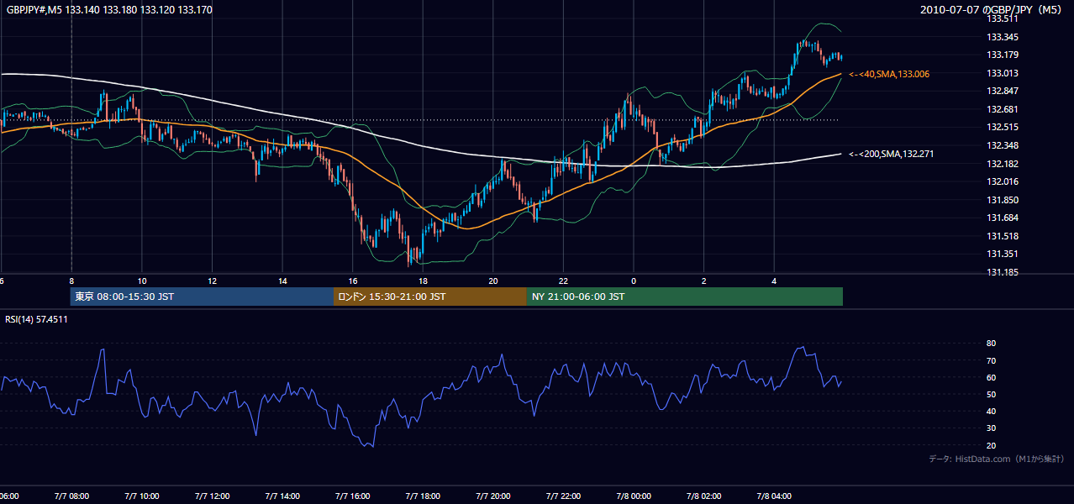Click the RSI(14) 57.4511 indicator label

(x=37, y=319)
